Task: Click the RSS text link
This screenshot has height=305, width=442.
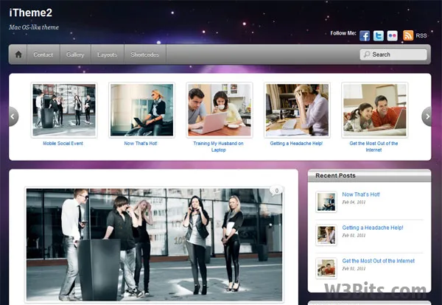Action: (421, 36)
